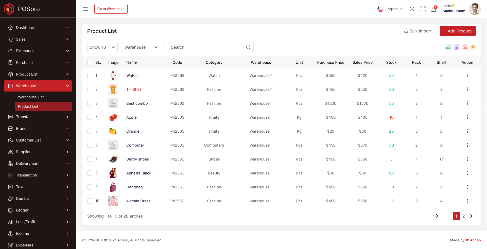This screenshot has width=487, height=249.
Task: Toggle fullscreen mode icon
Action: coord(423,9)
